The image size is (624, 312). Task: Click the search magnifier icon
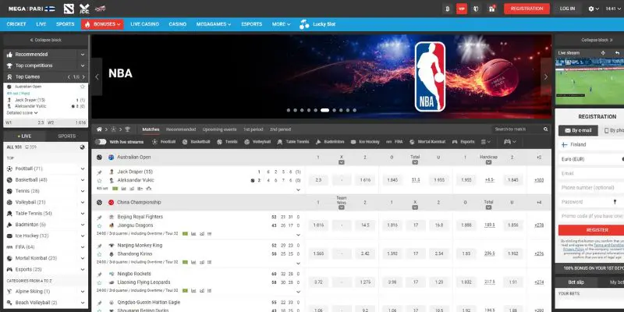[x=545, y=129]
